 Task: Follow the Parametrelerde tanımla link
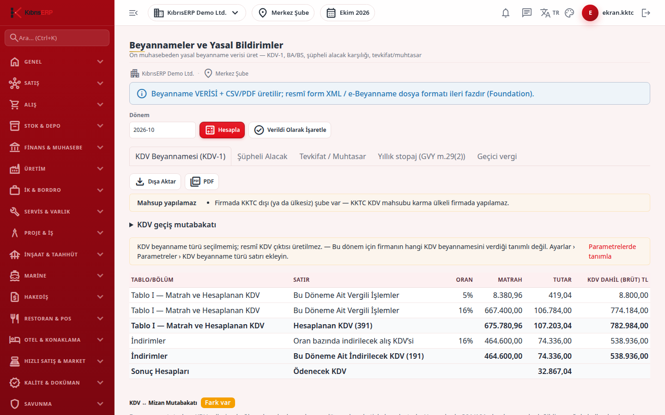click(612, 251)
